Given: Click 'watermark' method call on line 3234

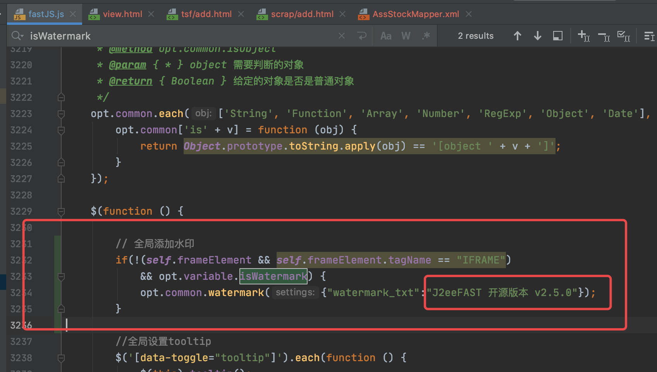Looking at the screenshot, I should [236, 293].
